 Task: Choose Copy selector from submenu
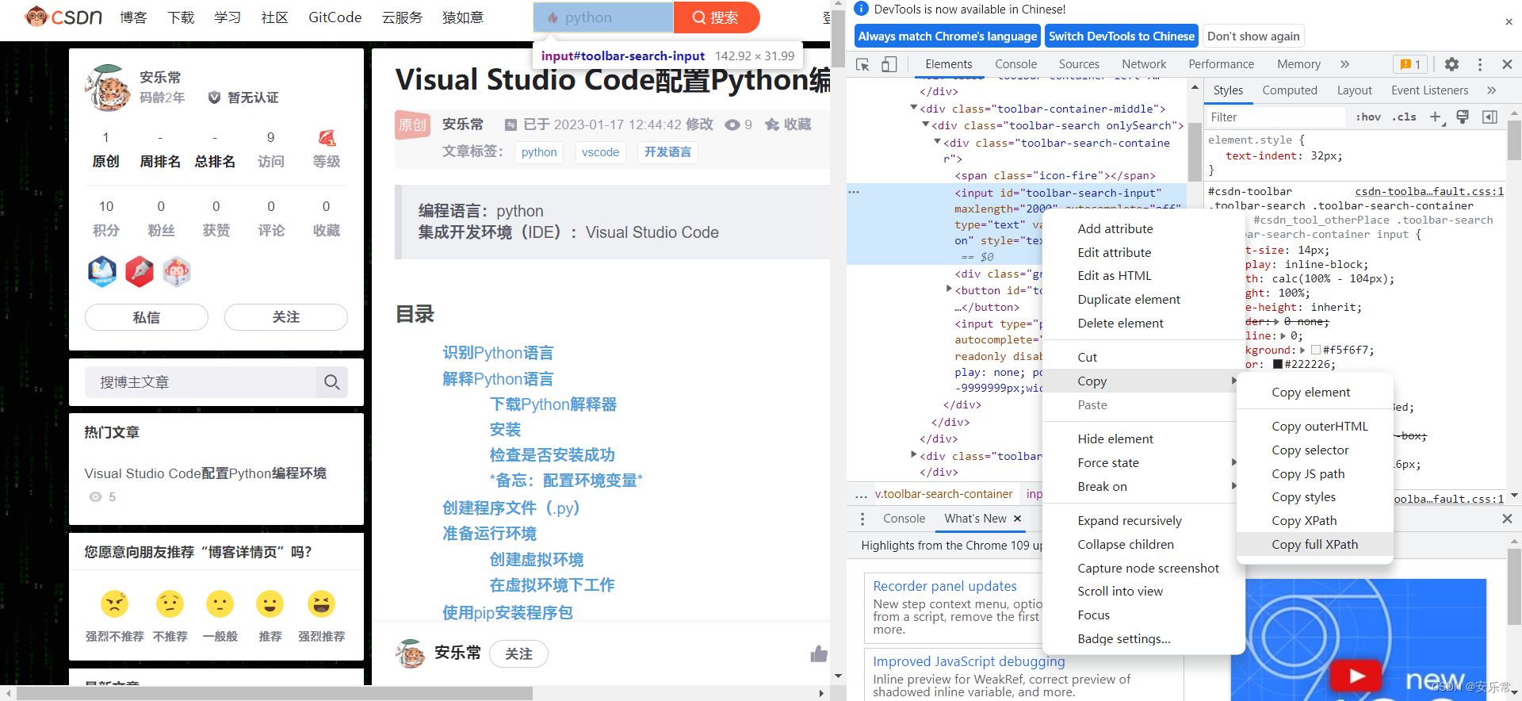pos(1310,450)
